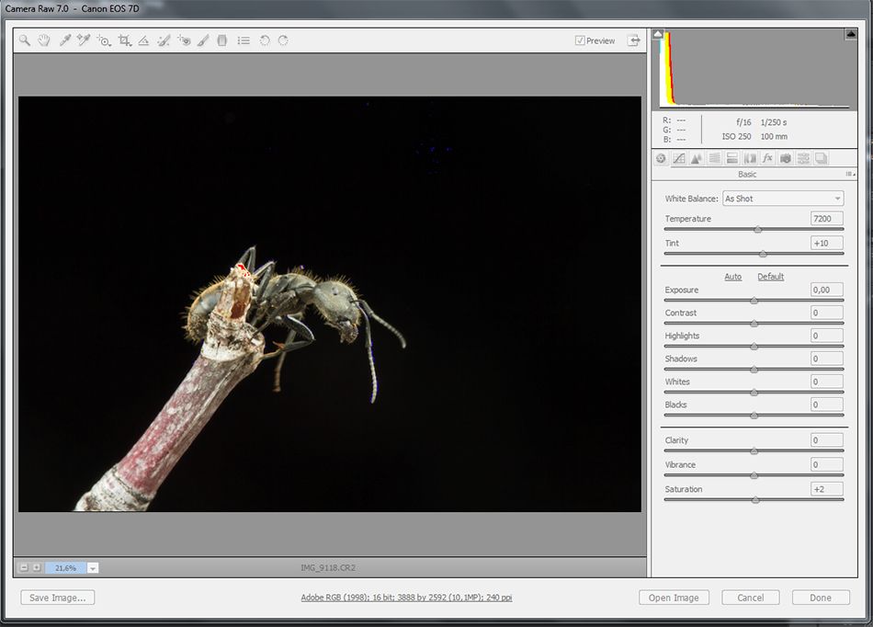
Task: Click the file name IMG_9118.CR2
Action: click(x=328, y=568)
